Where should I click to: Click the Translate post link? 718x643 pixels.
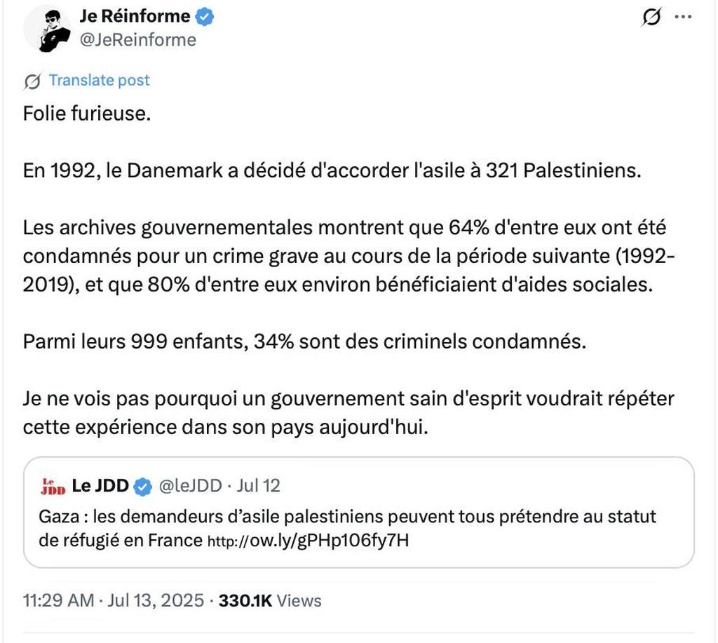(x=99, y=81)
